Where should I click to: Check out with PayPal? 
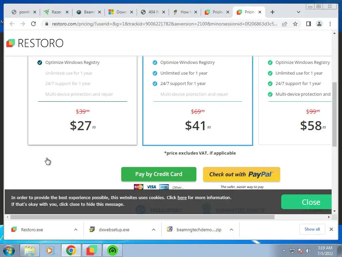point(241,174)
